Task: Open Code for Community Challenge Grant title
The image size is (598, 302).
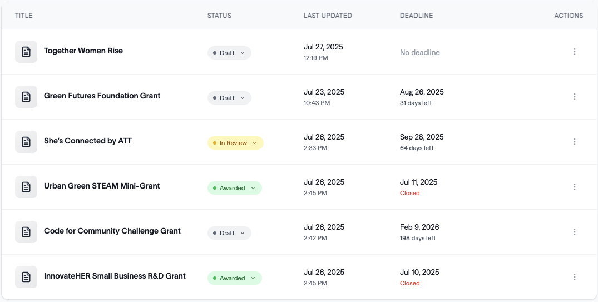Action: (x=112, y=231)
